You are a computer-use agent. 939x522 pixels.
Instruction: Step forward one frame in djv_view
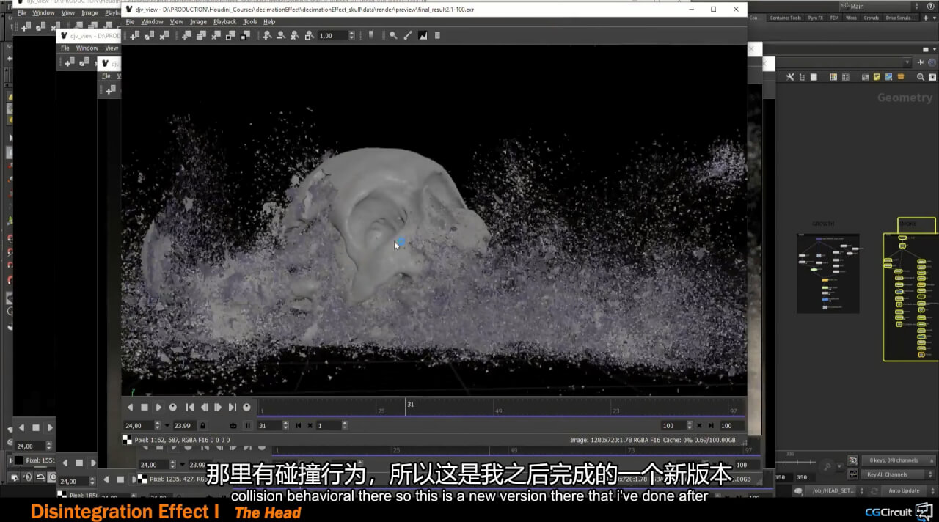(218, 407)
